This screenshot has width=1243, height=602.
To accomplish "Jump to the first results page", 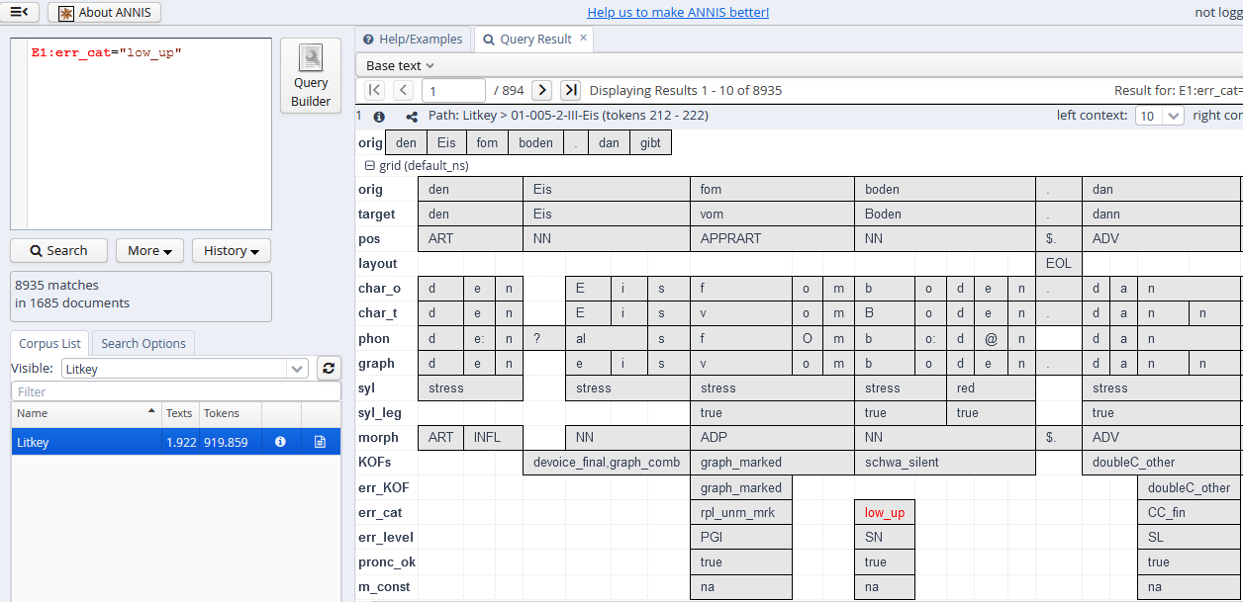I will click(x=374, y=90).
